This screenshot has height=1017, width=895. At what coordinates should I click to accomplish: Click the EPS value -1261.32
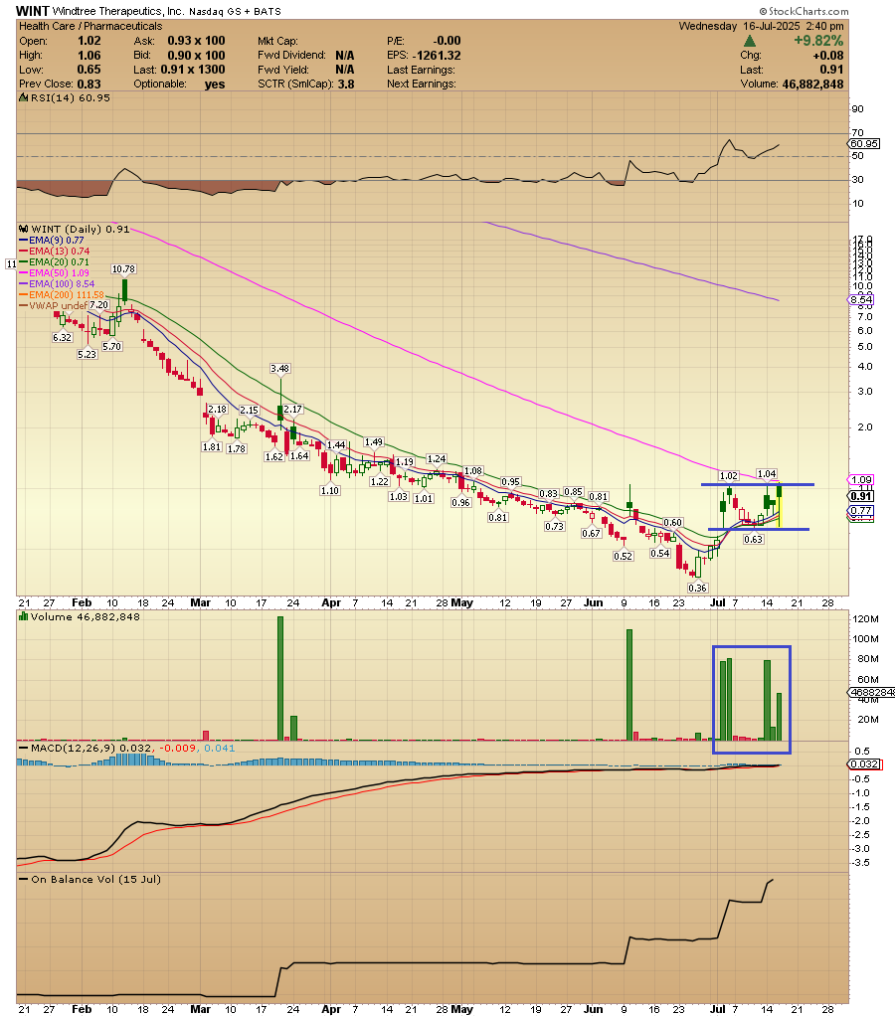pos(437,56)
